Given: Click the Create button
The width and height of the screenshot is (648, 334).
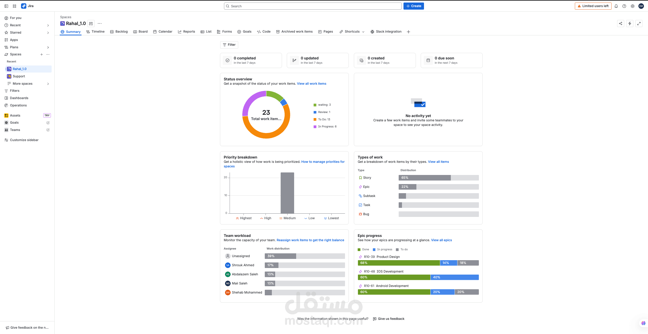Looking at the screenshot, I should click(x=414, y=6).
